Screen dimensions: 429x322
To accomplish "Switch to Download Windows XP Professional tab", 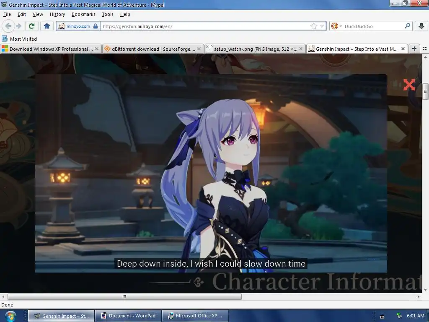I will (x=51, y=49).
